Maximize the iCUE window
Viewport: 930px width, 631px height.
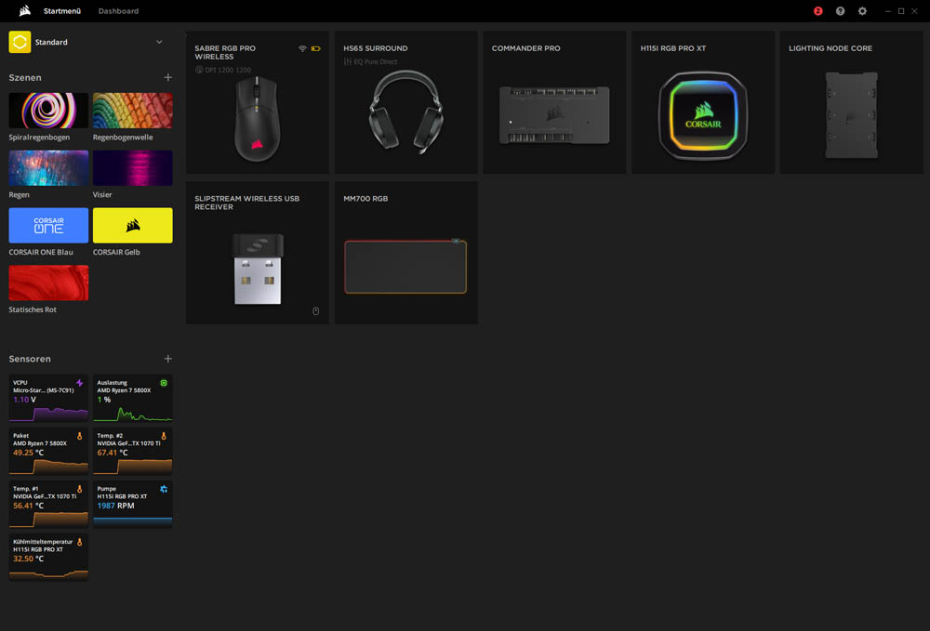[x=901, y=10]
